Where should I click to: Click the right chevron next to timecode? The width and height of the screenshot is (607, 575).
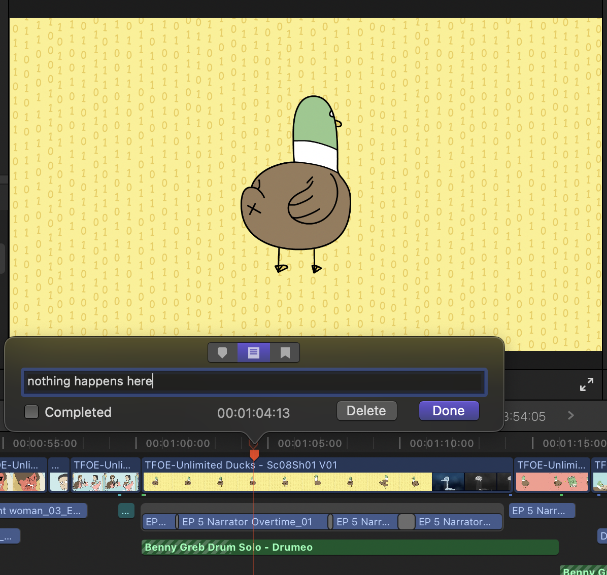click(x=571, y=416)
